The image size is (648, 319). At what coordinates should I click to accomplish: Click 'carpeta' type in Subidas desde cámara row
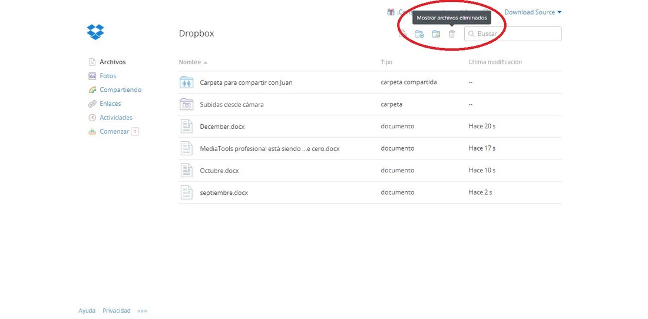coord(391,104)
